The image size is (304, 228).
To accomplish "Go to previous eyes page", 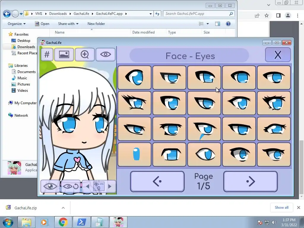I will (x=157, y=181).
